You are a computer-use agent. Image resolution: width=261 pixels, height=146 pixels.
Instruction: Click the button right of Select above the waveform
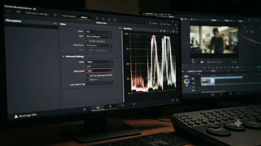[166, 24]
